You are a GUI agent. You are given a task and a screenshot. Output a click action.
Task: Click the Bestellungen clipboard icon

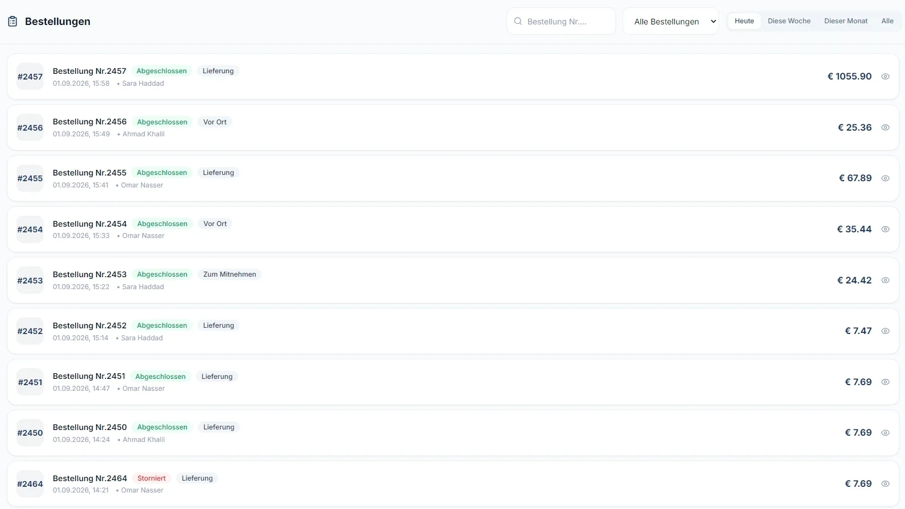13,22
